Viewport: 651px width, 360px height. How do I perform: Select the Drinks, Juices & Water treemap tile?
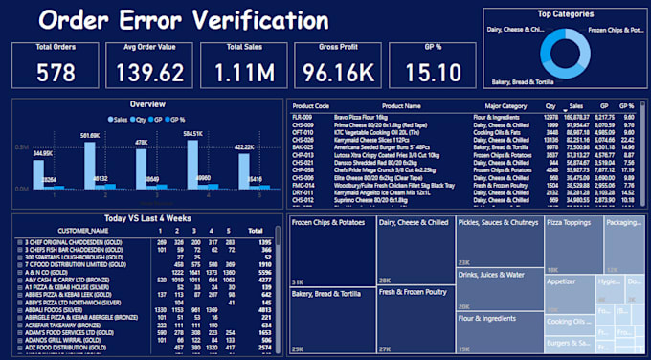(x=500, y=290)
